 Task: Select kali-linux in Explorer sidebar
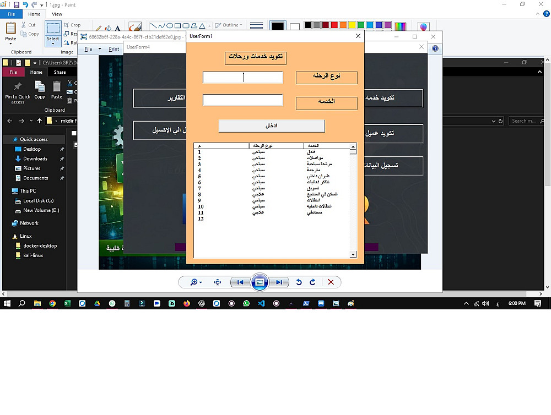(x=33, y=255)
